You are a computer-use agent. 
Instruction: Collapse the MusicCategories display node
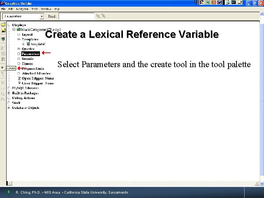tap(14, 29)
